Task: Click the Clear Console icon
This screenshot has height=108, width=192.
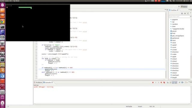Action: tap(167, 82)
